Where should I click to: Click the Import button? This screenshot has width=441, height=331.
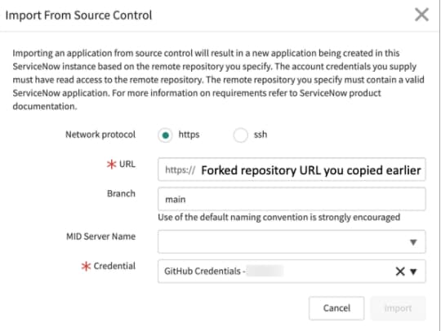coord(398,308)
